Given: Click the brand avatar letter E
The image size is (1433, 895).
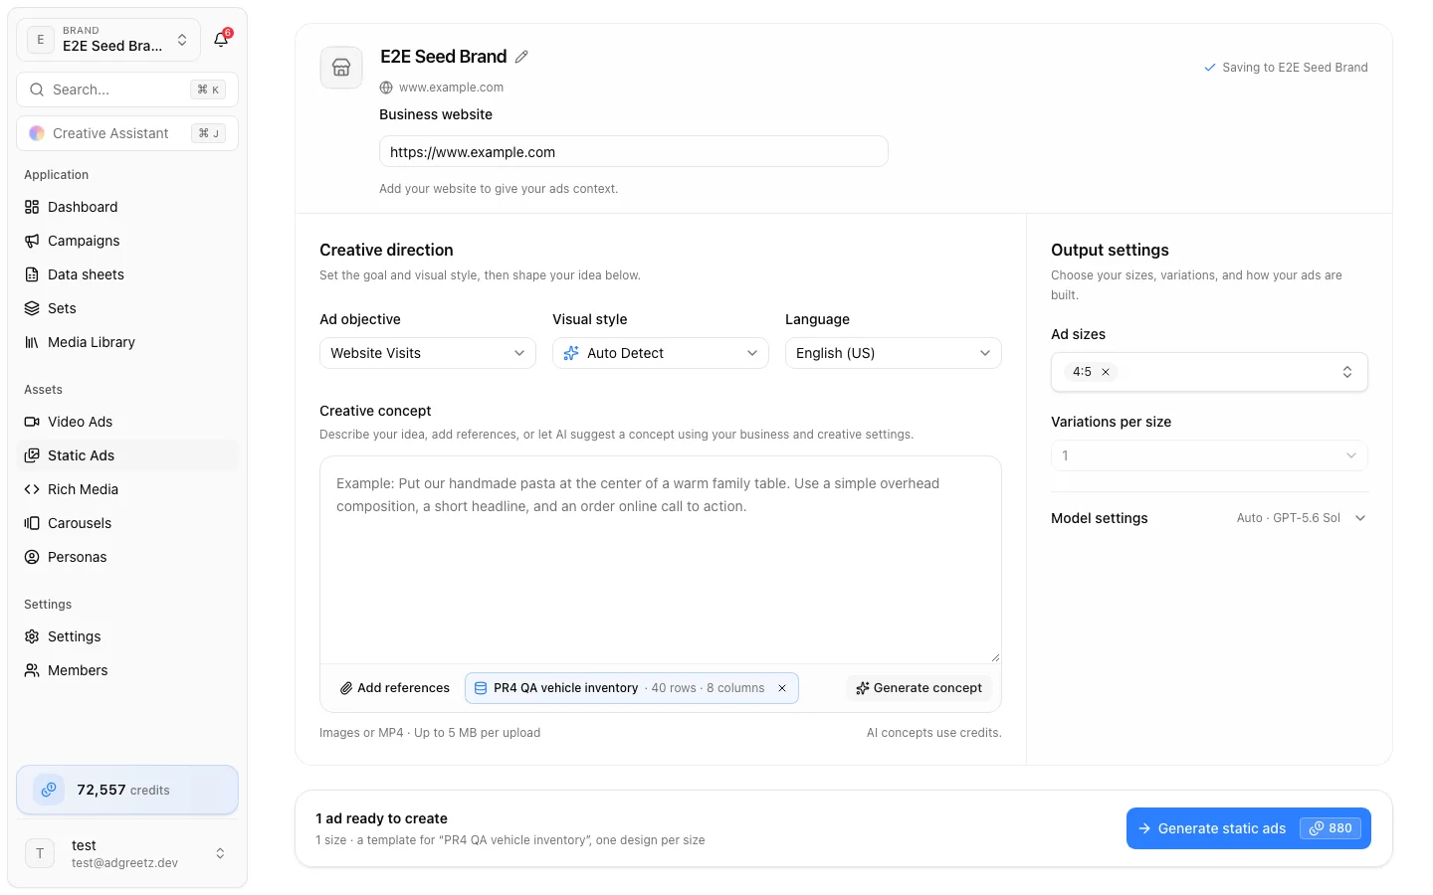Looking at the screenshot, I should (41, 40).
